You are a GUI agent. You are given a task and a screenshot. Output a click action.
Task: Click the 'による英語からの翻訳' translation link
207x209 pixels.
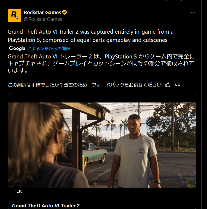tap(49, 49)
